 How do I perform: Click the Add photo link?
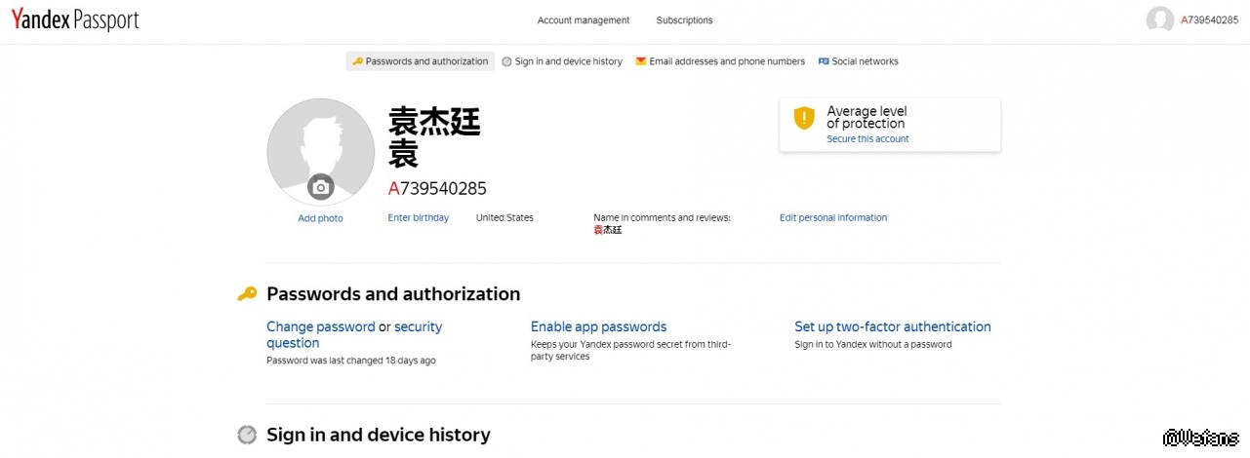pos(320,218)
